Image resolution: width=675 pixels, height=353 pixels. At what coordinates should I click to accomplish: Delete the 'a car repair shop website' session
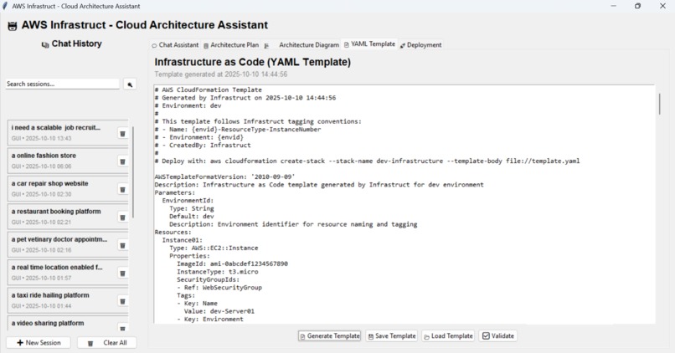click(122, 190)
